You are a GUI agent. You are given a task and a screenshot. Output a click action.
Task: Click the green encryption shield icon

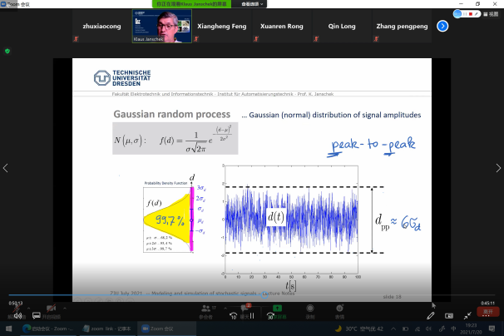(x=7, y=51)
